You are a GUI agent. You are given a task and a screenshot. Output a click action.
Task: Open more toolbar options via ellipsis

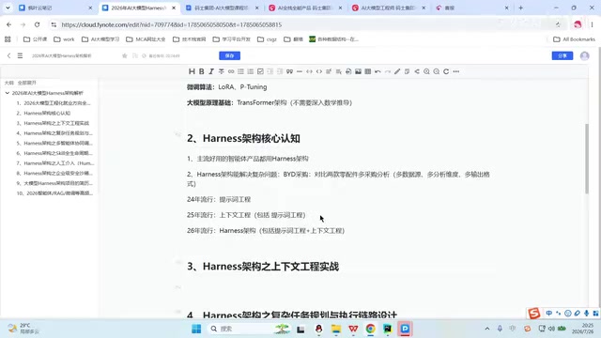pos(456,71)
